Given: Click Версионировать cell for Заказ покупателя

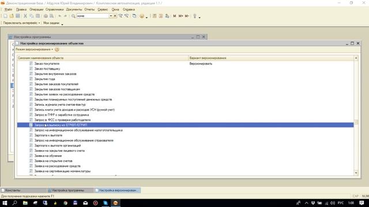Looking at the screenshot, I should 271,64.
